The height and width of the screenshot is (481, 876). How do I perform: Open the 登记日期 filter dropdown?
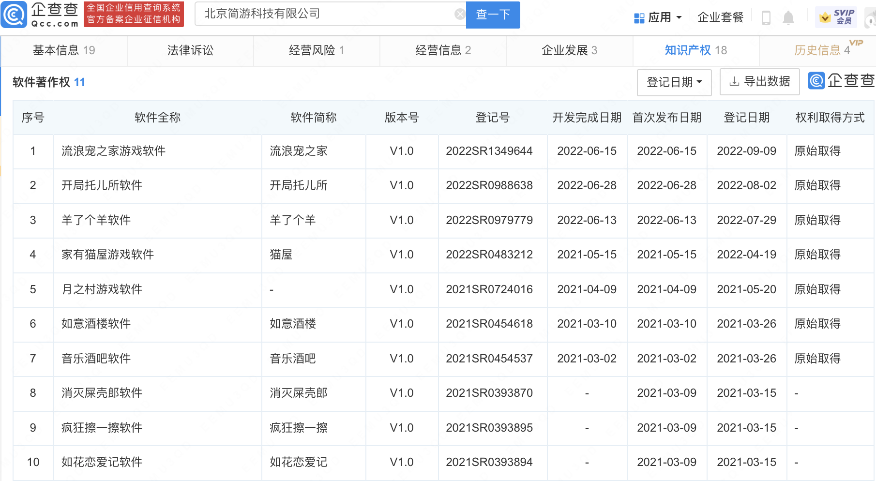tap(674, 82)
